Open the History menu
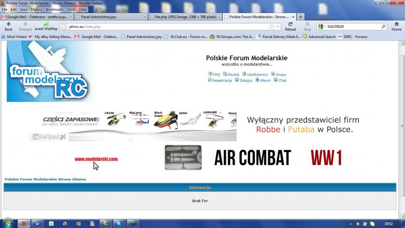 click(x=36, y=9)
